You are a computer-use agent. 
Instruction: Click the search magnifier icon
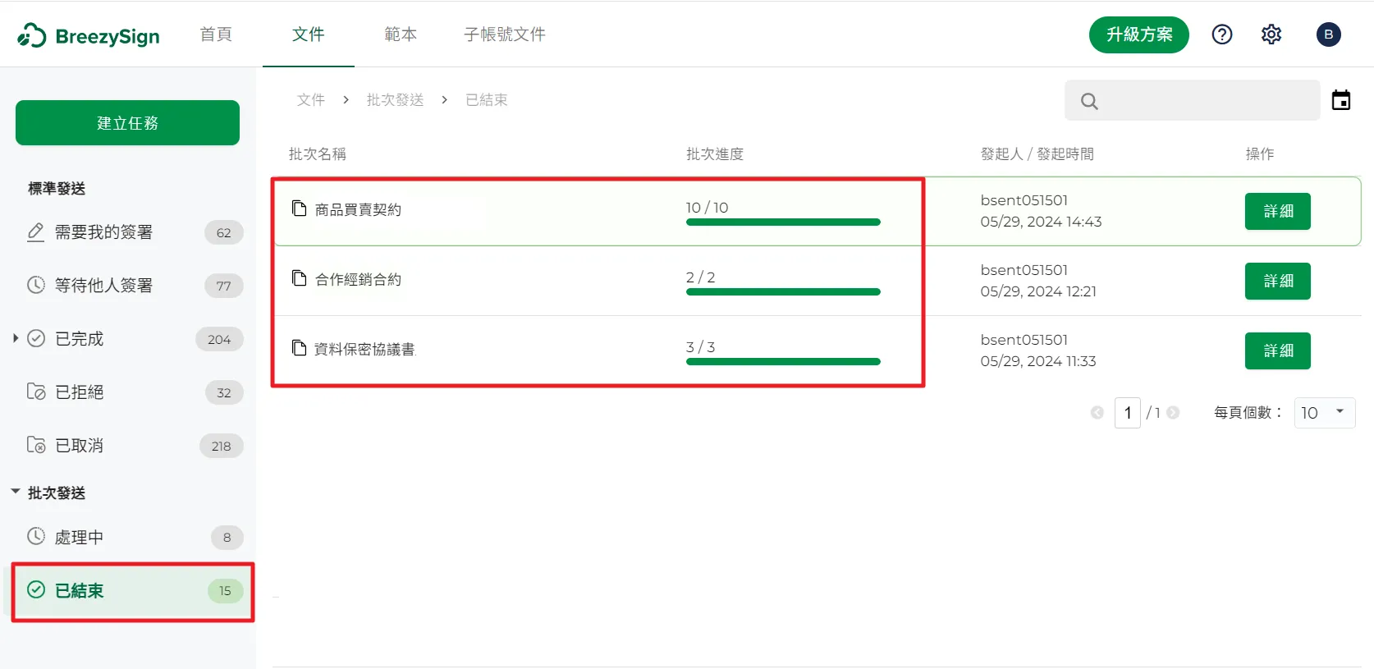click(1089, 101)
